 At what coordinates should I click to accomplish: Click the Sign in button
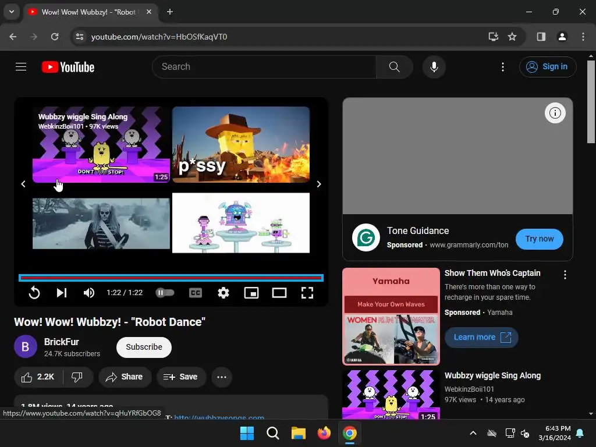click(x=548, y=67)
